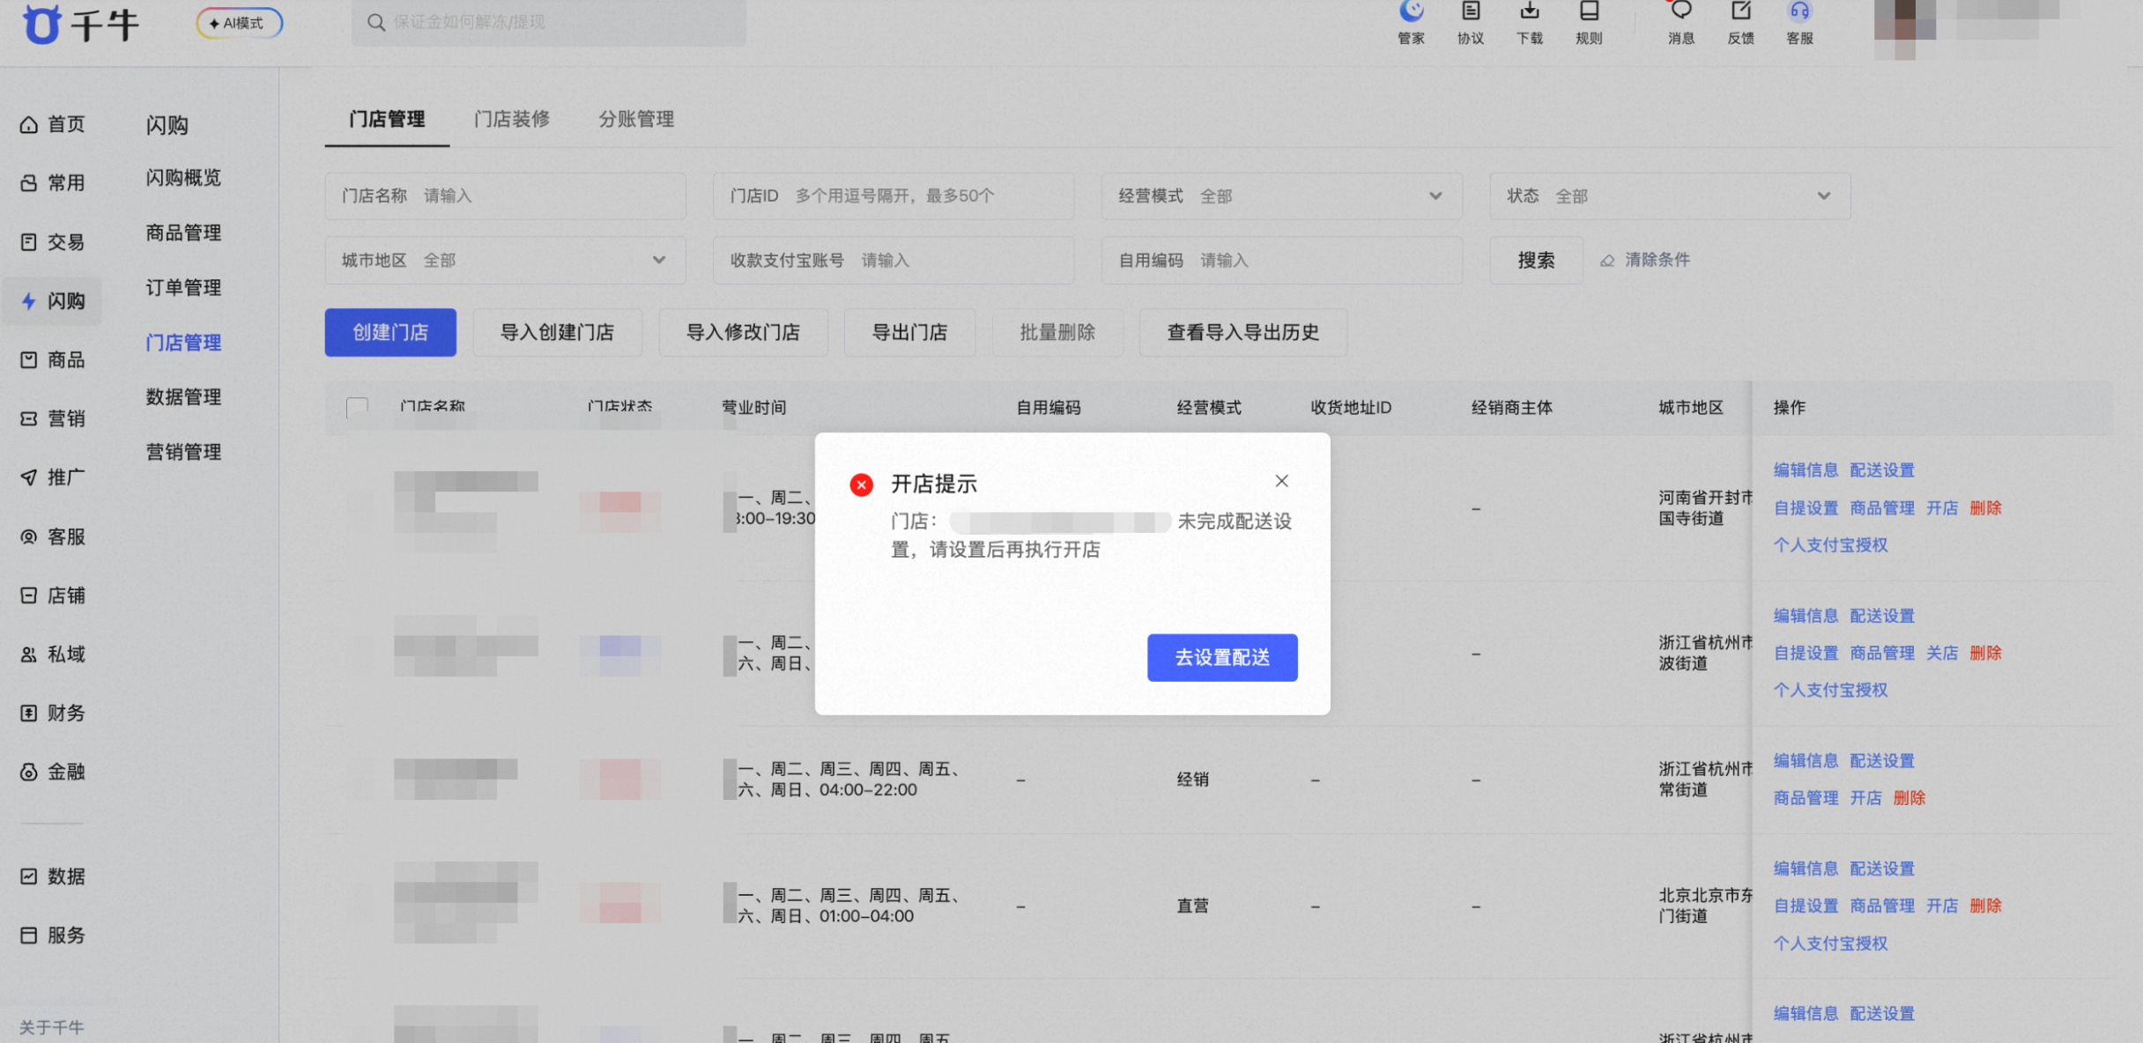Select 门店管理 in the submenu
2143x1043 pixels.
(183, 343)
